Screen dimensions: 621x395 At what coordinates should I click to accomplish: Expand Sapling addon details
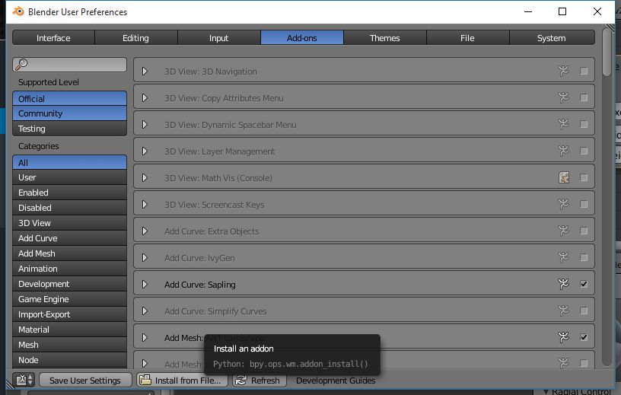tap(145, 284)
